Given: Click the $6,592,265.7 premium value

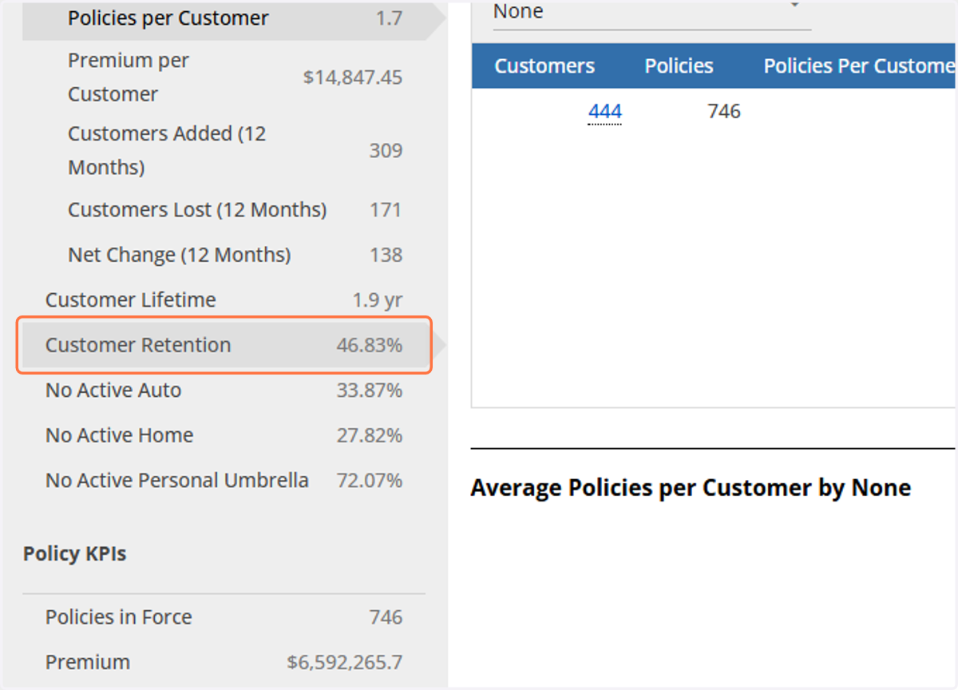Looking at the screenshot, I should coord(345,662).
